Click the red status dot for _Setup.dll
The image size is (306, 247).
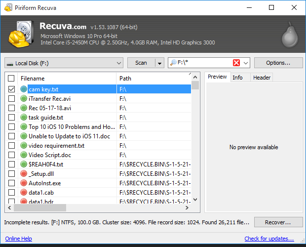(24, 173)
